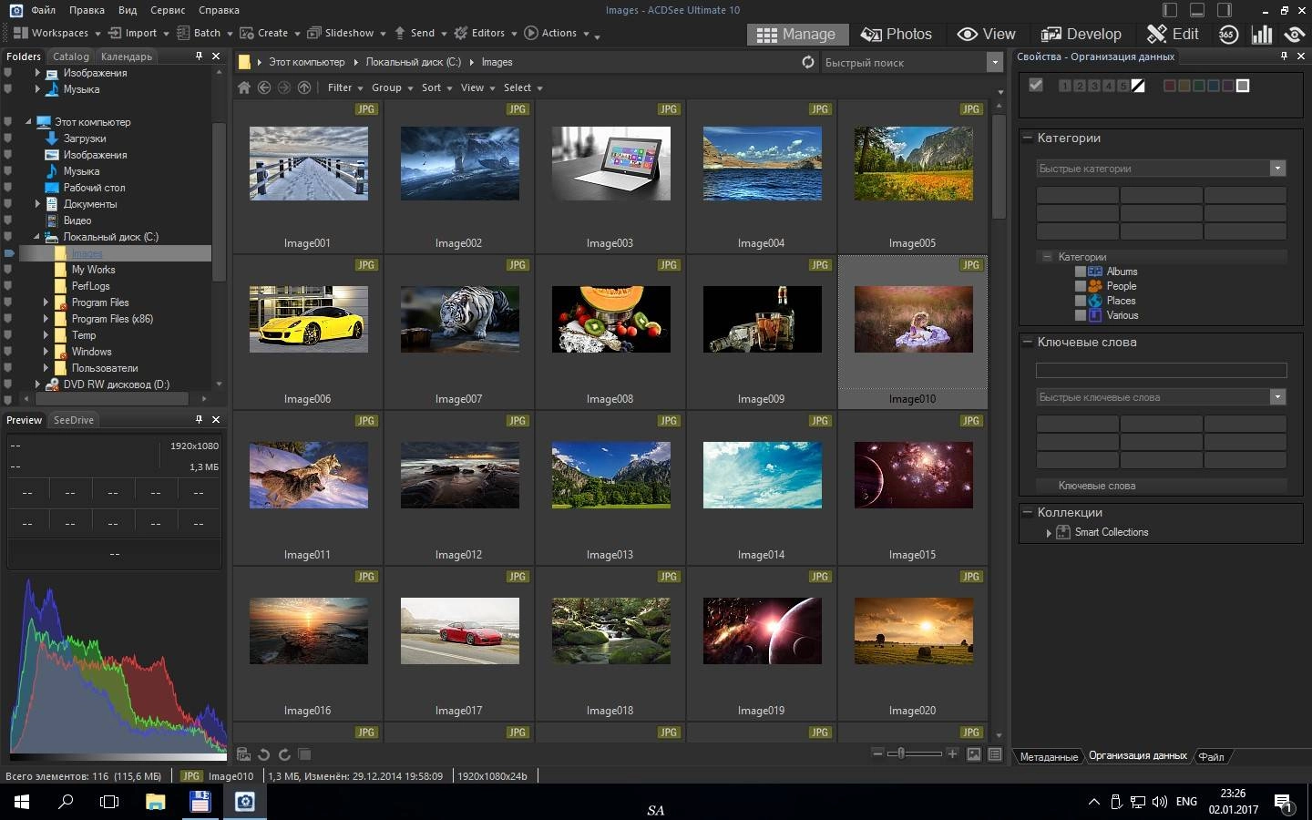This screenshot has width=1312, height=820.
Task: Open the quick search options arrow
Action: pyautogui.click(x=994, y=63)
